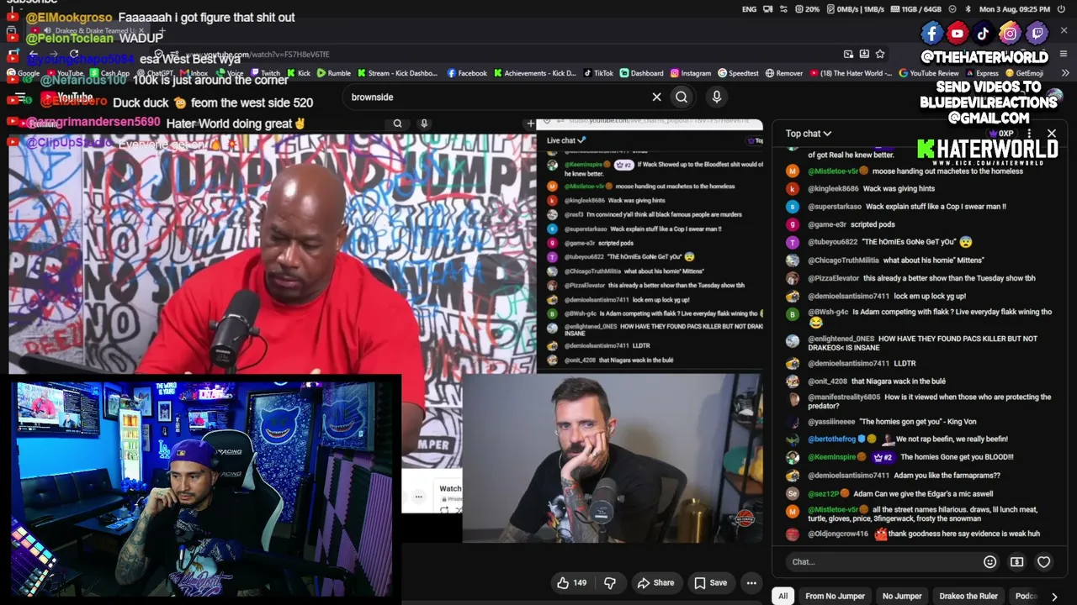This screenshot has height=605, width=1077.
Task: Like the video with 149 likes
Action: tap(571, 582)
